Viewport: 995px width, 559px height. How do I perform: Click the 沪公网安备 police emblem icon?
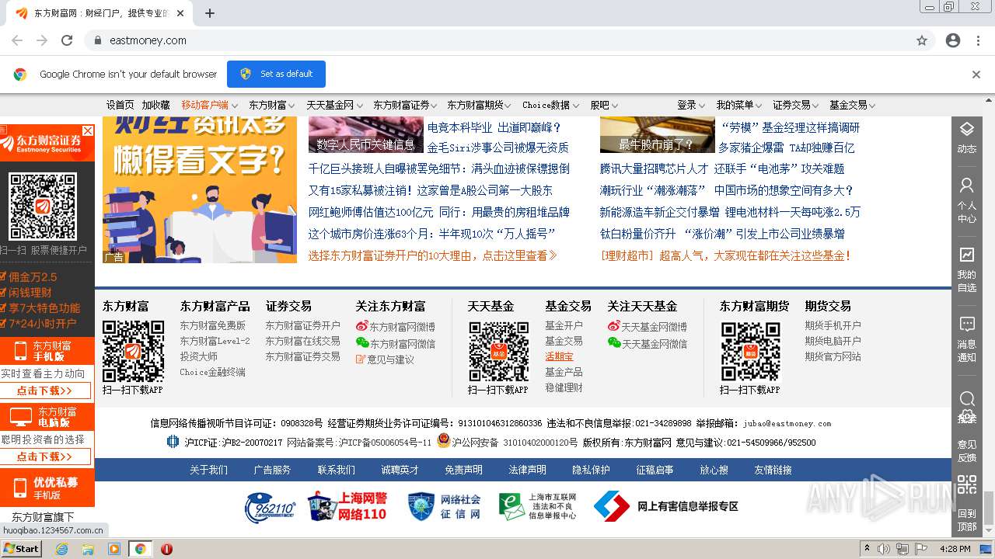pyautogui.click(x=443, y=441)
